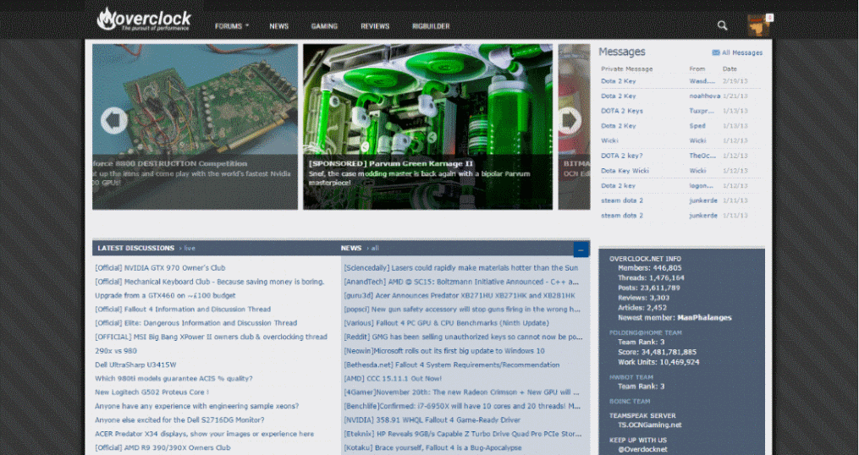Open MSI Big Bang XPower II thread
Image resolution: width=859 pixels, height=455 pixels.
211,337
